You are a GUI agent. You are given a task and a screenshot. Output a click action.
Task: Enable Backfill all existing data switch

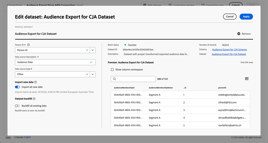pos(18,106)
